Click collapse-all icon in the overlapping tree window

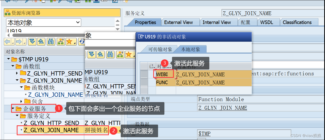[x=100, y=54]
